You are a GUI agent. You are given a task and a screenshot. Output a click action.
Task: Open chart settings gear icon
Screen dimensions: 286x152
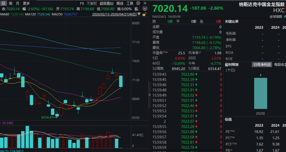click(x=138, y=3)
